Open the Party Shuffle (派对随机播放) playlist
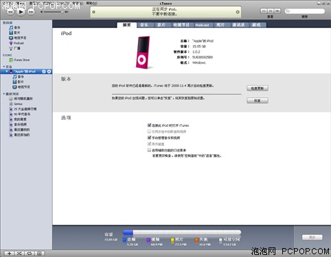 click(21, 99)
